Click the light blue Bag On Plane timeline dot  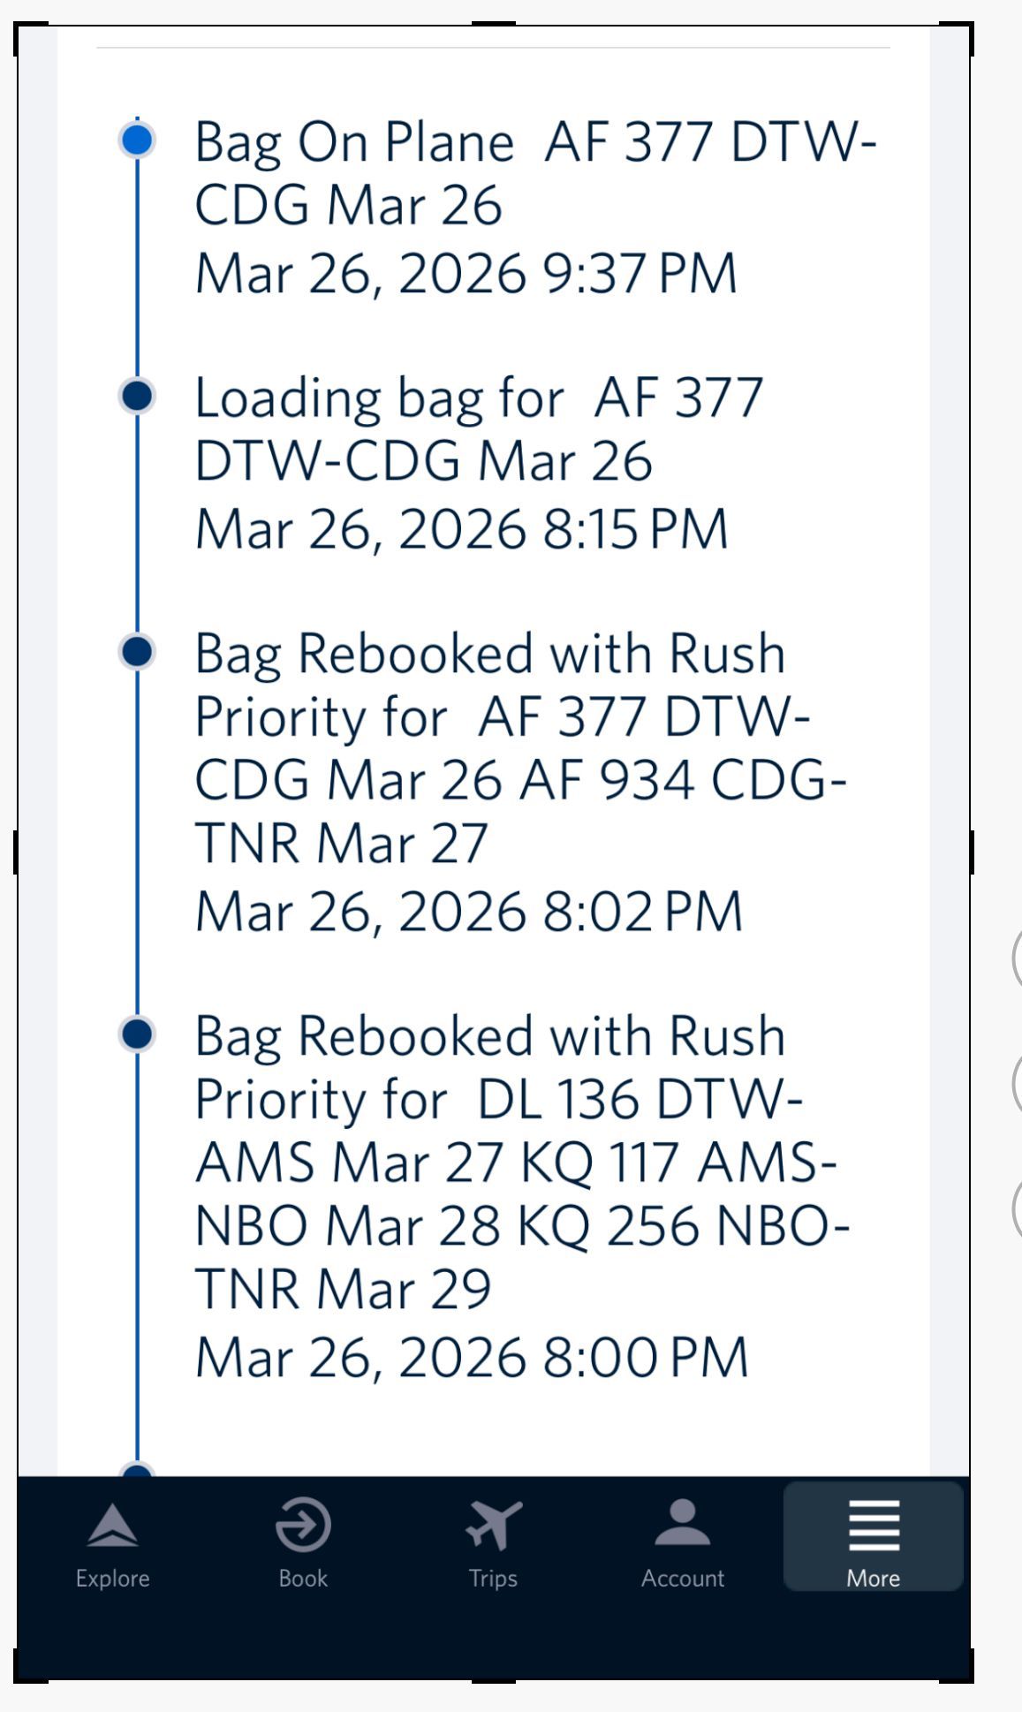click(x=137, y=140)
